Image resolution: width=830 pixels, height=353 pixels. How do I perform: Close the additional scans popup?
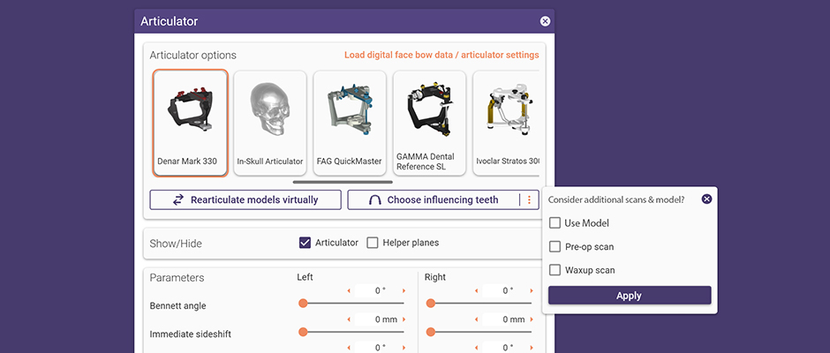click(x=706, y=199)
